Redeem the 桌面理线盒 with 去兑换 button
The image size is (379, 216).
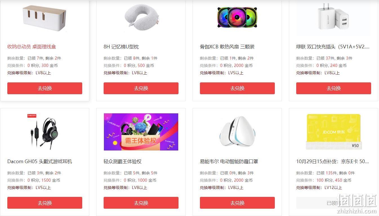[x=45, y=88]
